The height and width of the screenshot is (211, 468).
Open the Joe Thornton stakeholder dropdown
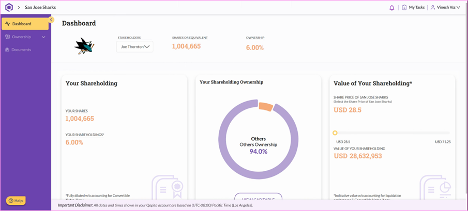pos(134,47)
